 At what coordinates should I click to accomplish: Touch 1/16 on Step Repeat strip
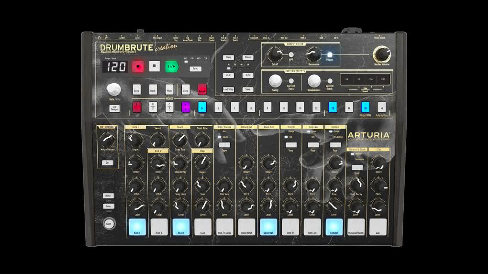pyautogui.click(x=371, y=79)
